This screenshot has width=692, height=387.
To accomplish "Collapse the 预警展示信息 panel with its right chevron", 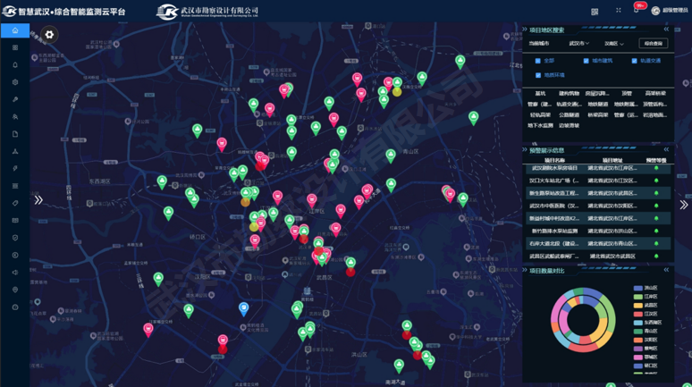I will pyautogui.click(x=666, y=149).
